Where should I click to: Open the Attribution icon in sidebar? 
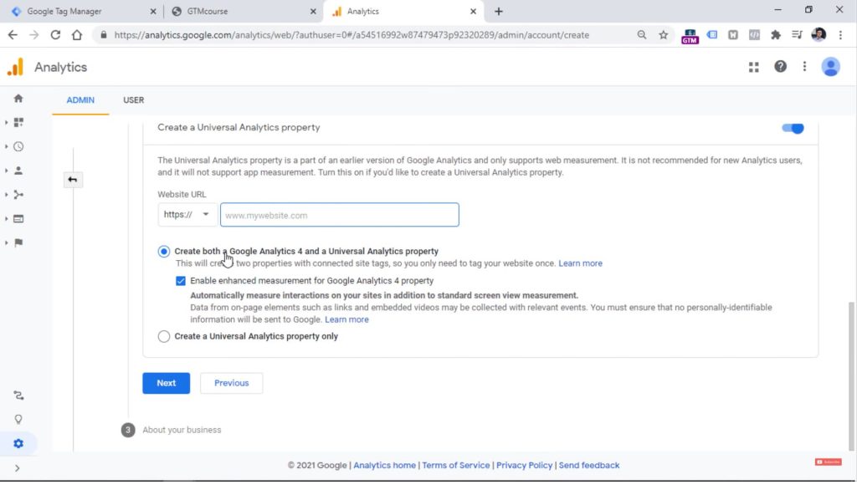click(x=18, y=395)
